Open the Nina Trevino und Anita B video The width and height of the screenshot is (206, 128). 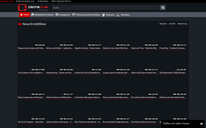point(88,122)
